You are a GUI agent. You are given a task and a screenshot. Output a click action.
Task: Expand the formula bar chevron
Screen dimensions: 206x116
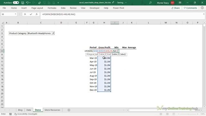204,14
